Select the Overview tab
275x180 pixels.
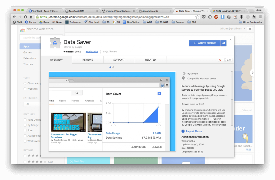point(56,60)
